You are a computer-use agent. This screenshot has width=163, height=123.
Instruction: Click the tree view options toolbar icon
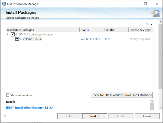148,24
